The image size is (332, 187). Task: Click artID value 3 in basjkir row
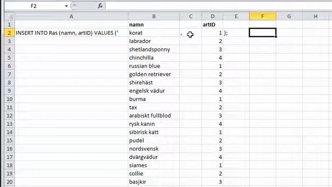coord(212,182)
